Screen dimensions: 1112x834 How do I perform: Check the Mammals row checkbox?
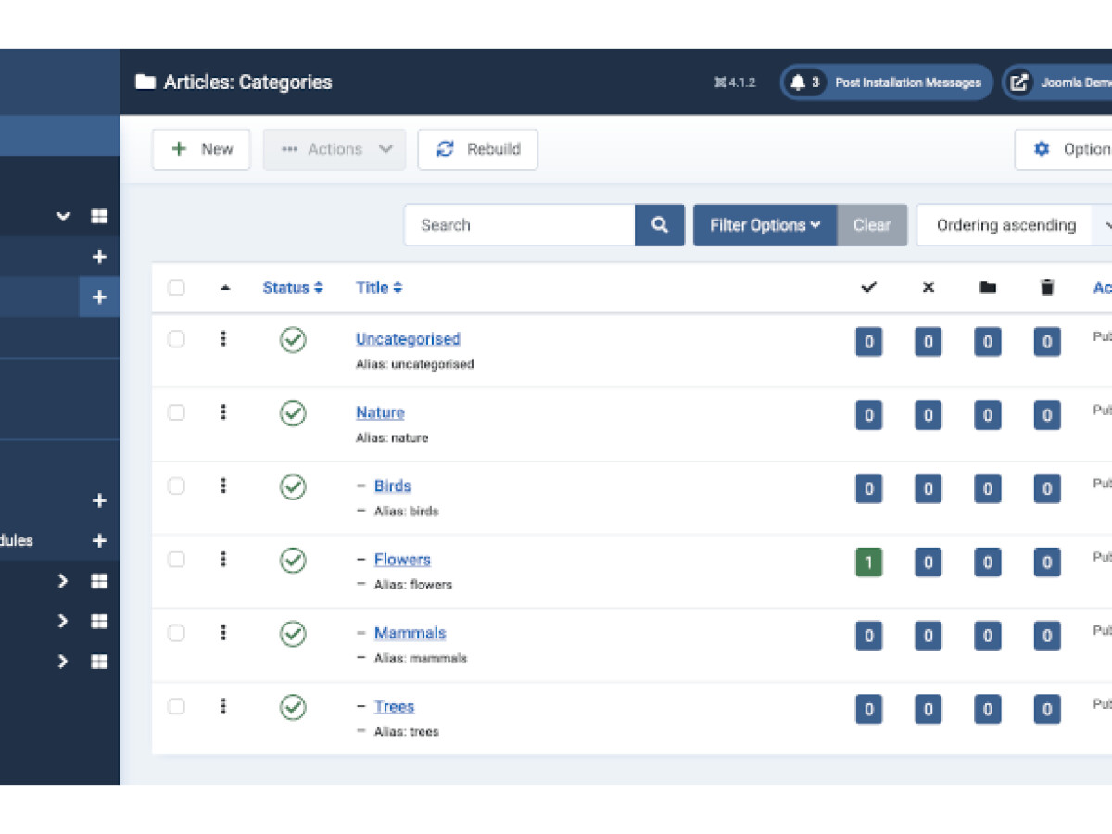(x=176, y=633)
